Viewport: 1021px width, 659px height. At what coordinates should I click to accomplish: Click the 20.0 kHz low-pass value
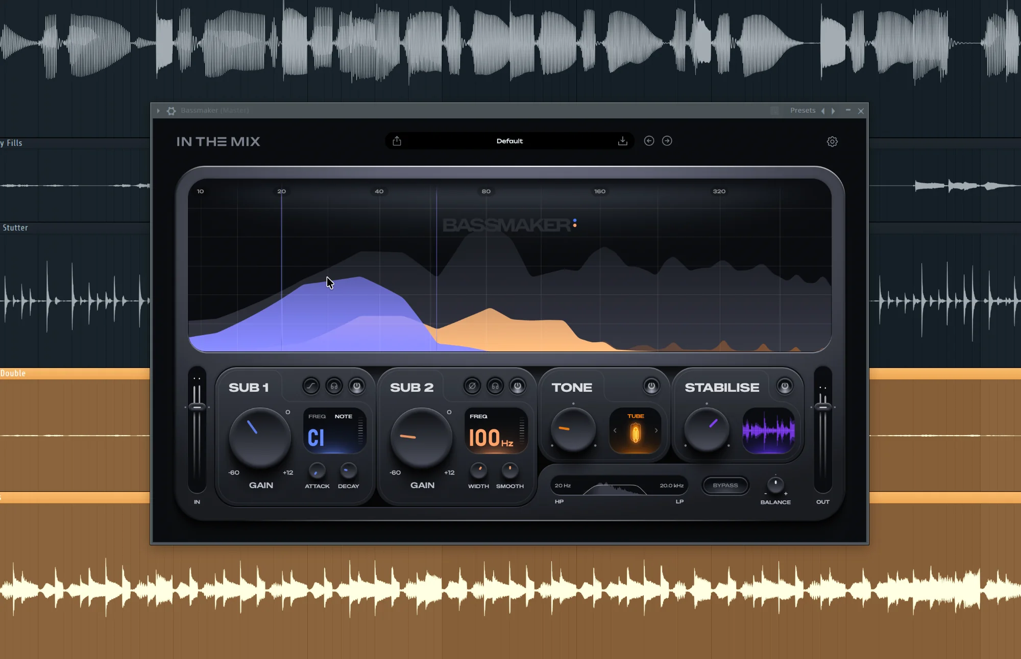click(671, 486)
